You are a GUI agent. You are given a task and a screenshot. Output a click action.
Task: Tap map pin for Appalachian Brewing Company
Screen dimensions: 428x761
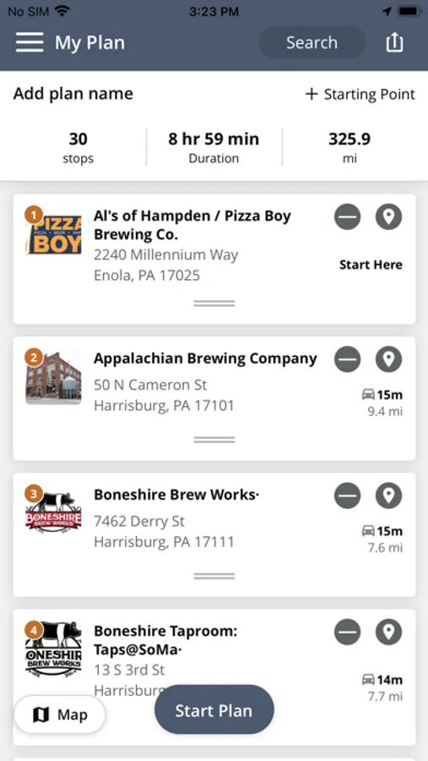click(x=388, y=359)
